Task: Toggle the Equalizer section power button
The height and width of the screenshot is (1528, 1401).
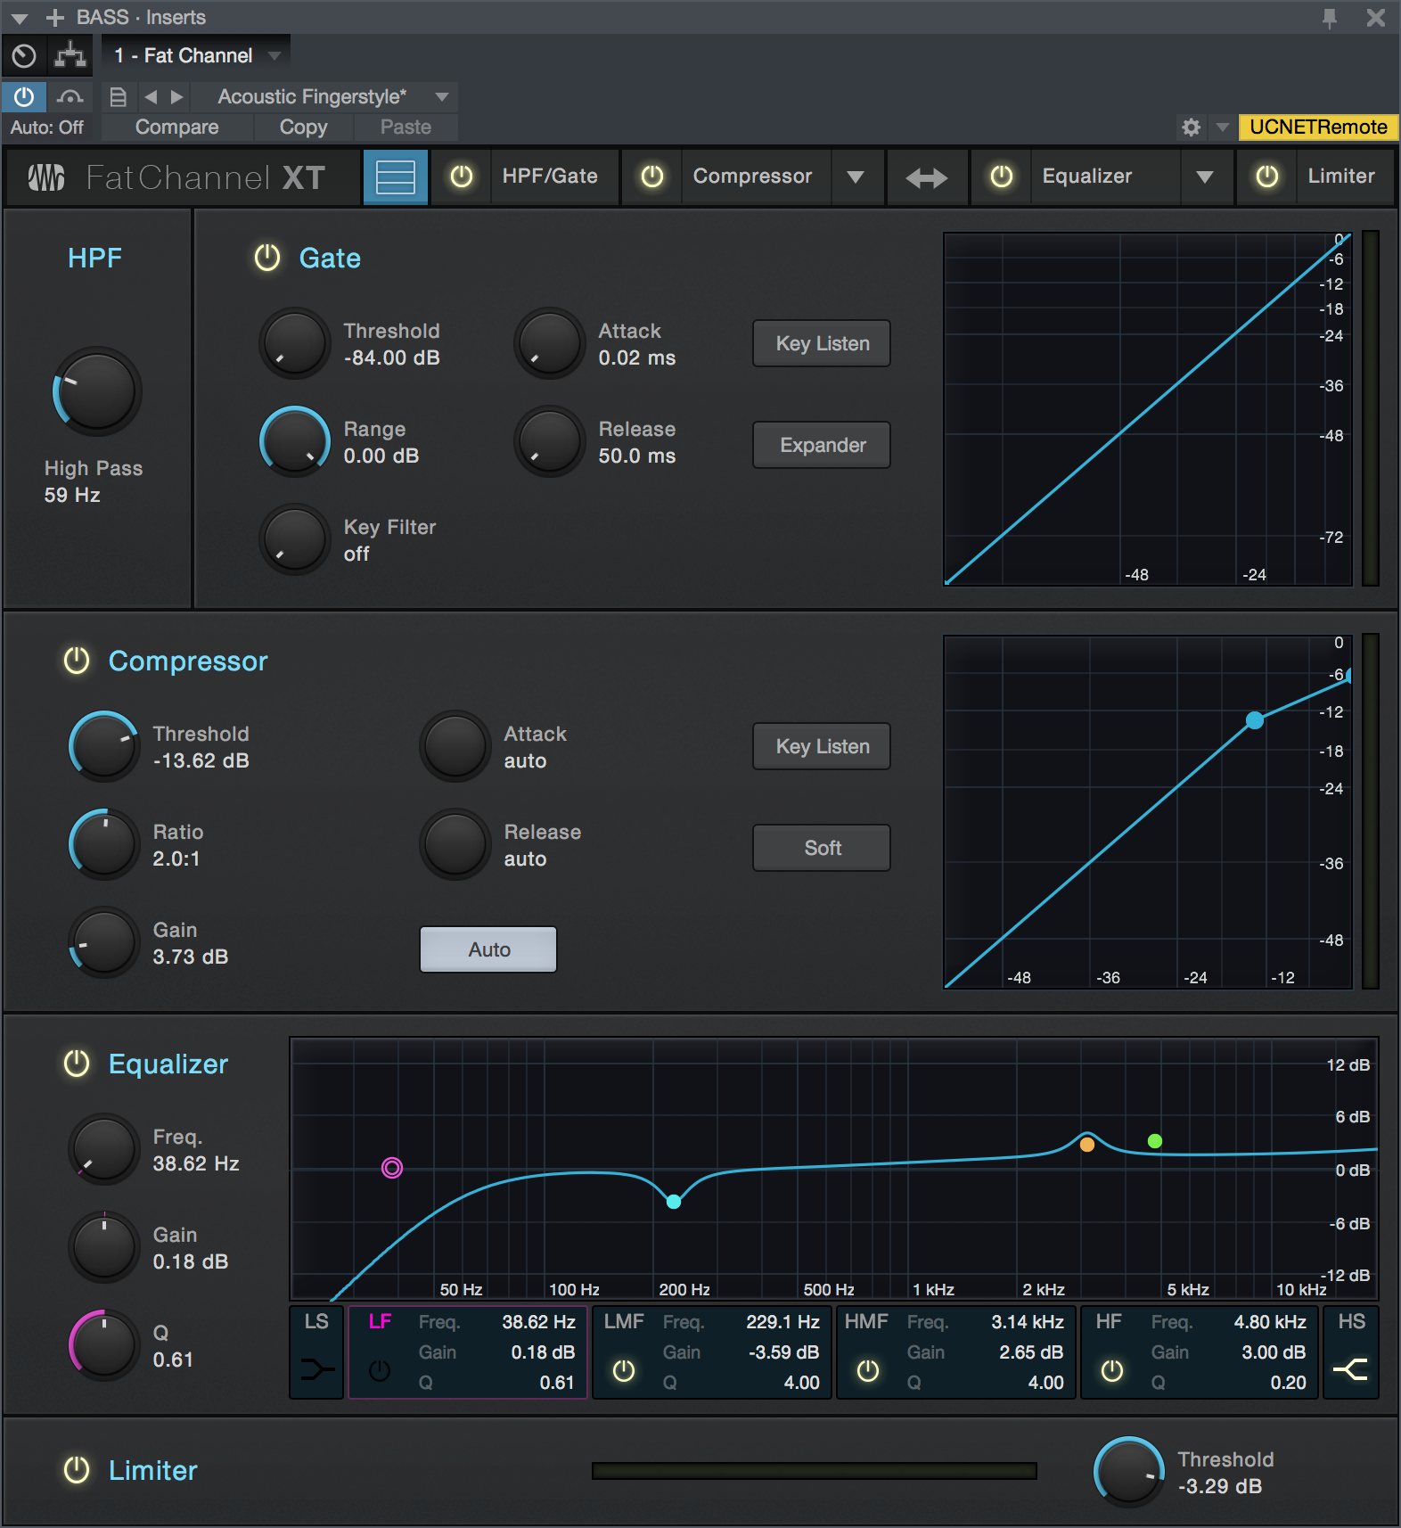Action: pos(77,1064)
